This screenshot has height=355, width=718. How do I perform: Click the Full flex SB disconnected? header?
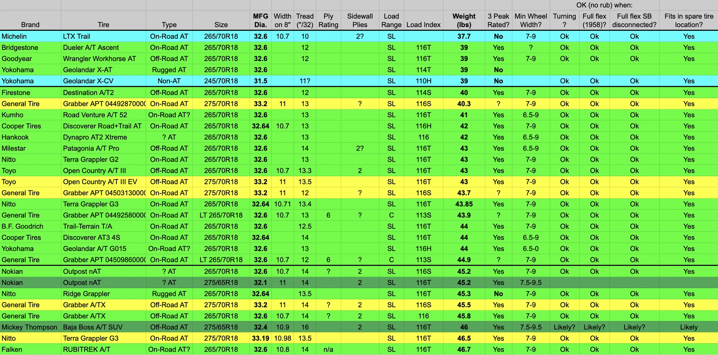[x=634, y=20]
